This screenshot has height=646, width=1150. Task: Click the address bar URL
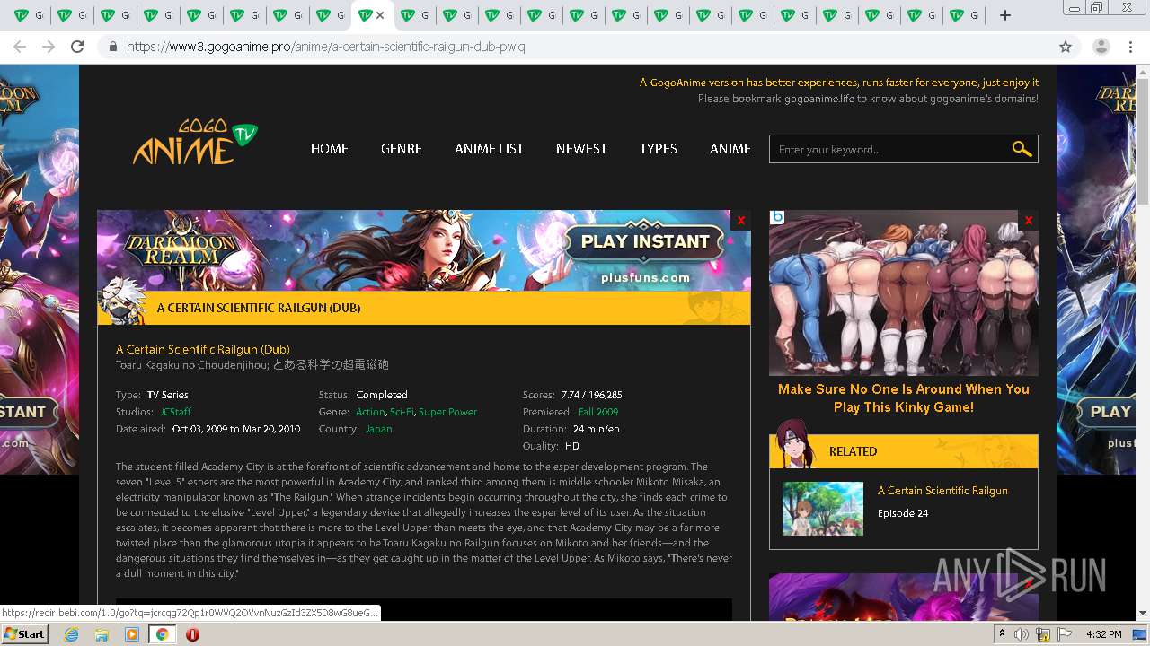[x=326, y=47]
